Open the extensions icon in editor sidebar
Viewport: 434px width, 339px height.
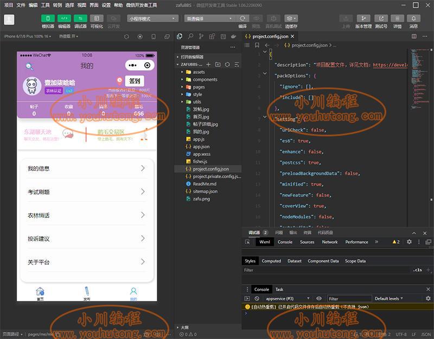[x=212, y=36]
